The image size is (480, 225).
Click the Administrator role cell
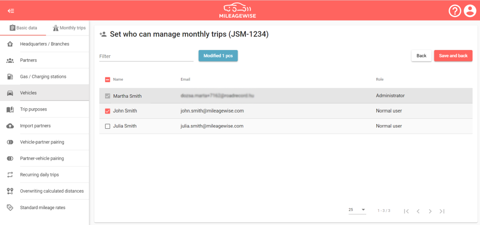point(390,96)
